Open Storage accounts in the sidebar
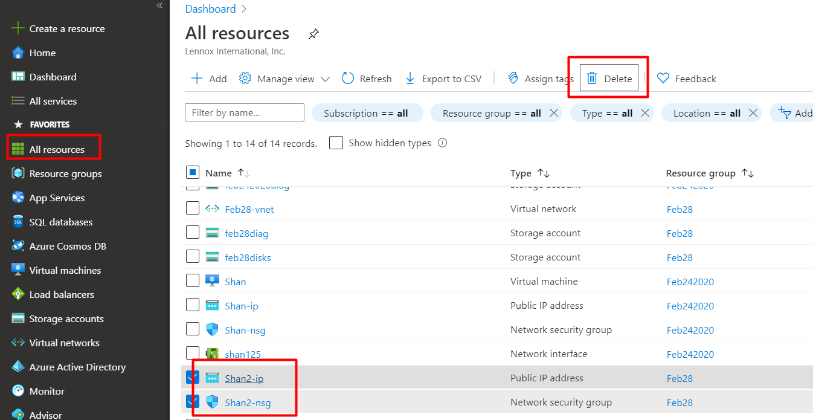Image resolution: width=813 pixels, height=420 pixels. [66, 318]
